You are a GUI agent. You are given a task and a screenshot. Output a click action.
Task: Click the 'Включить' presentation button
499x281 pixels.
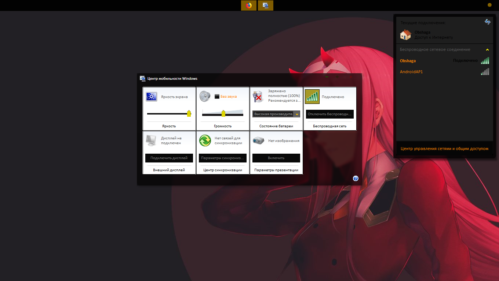coord(276,158)
